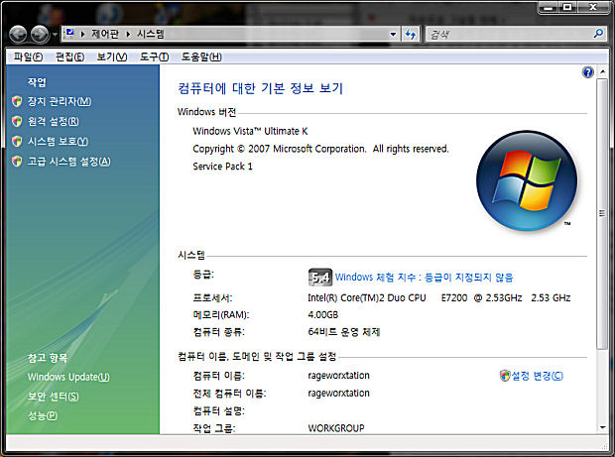This screenshot has width=615, height=457.
Task: Expand the arrow before 제어판 in address bar
Action: coord(82,34)
